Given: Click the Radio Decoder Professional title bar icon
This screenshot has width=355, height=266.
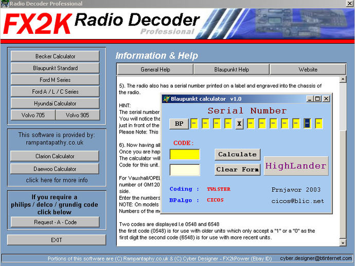Looking at the screenshot, I should click(5, 4).
